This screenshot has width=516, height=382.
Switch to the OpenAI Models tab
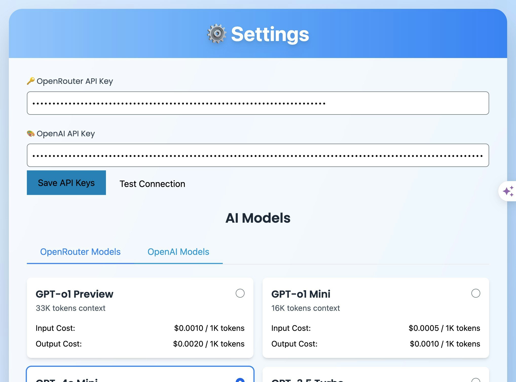(178, 252)
